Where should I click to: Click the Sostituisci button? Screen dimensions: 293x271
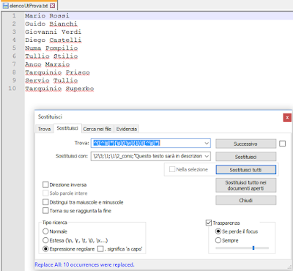[x=245, y=157]
